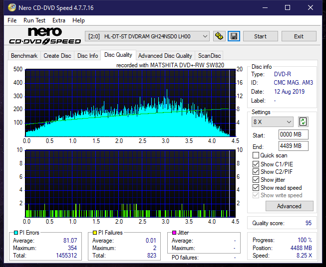Click the Start button
Screen dimensions: 326x267
[x=260, y=36]
